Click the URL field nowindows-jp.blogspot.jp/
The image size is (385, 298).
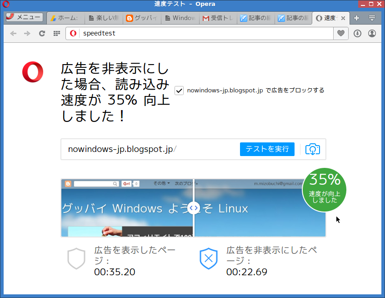tap(150, 149)
